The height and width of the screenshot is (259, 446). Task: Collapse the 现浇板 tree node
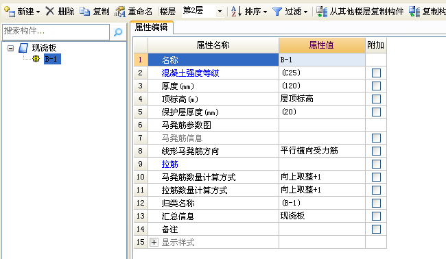click(10, 48)
